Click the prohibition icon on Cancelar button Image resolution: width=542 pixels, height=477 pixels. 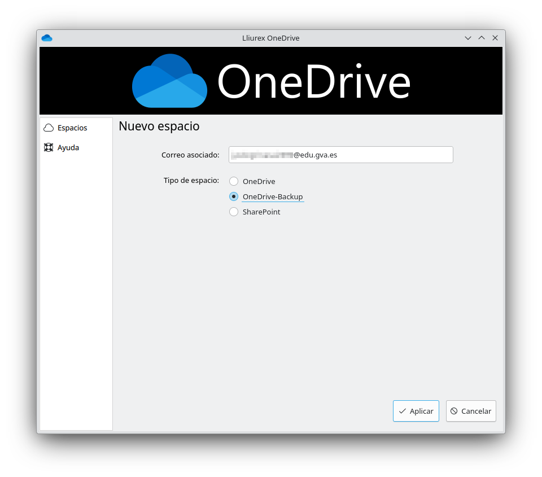coord(454,411)
